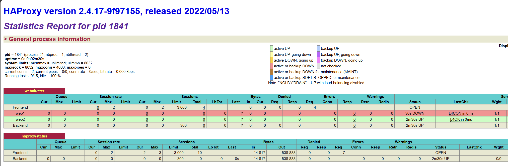
Task: Click the OPEN status of haproxystatus Frontend
Action: [x=441, y=153]
